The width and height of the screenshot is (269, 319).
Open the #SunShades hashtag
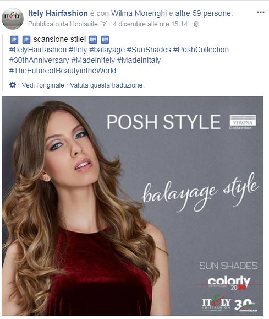pyautogui.click(x=149, y=50)
